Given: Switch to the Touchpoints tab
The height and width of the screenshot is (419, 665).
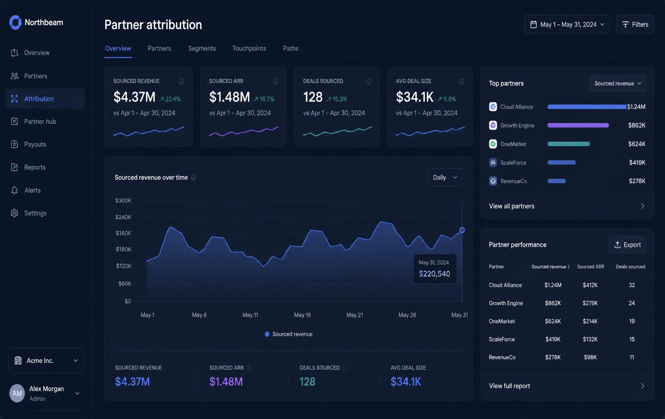Looking at the screenshot, I should point(249,48).
